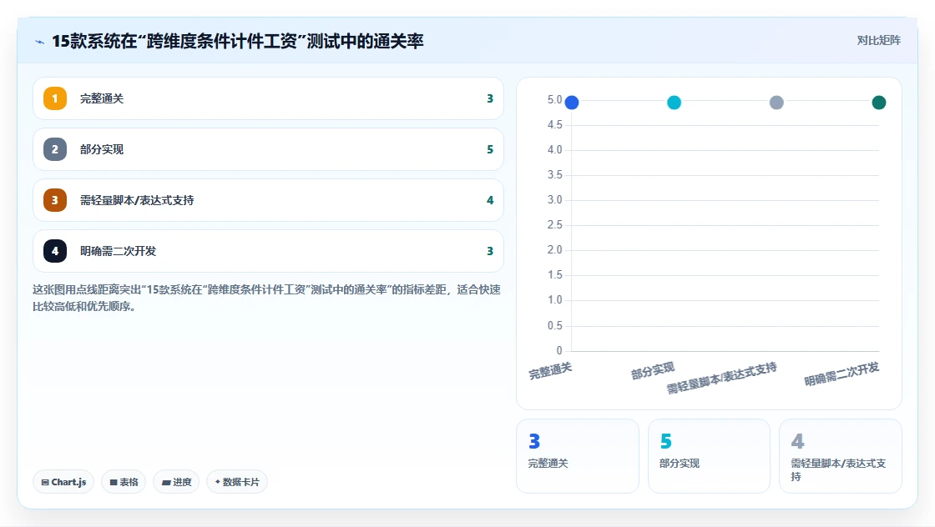This screenshot has height=527, width=935.
Task: Click the 0 y-axis tick label
Action: (x=559, y=350)
